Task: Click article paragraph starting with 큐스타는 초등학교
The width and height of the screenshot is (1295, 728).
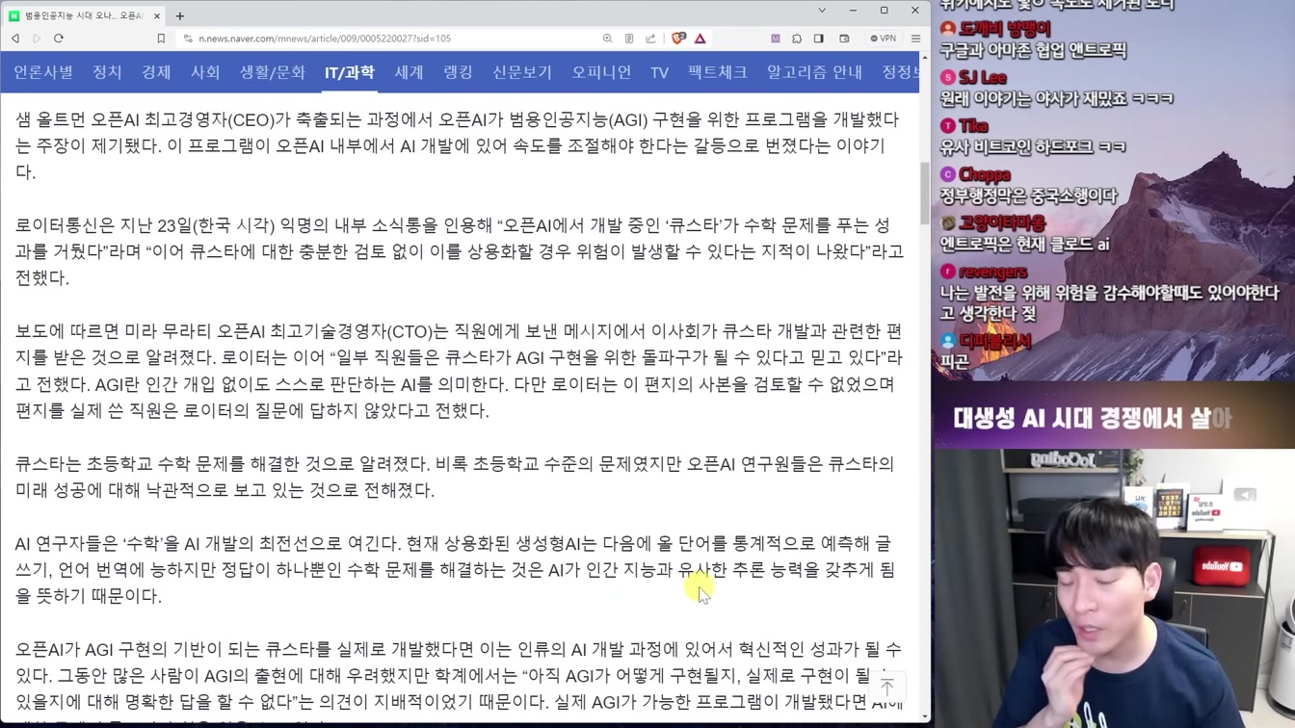Action: coord(455,477)
